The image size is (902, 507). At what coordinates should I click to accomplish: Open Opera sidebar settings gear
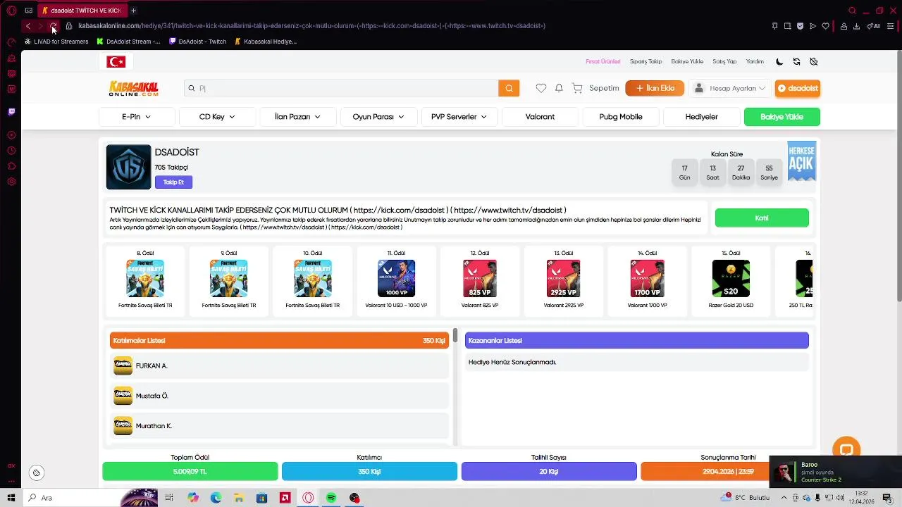pos(11,182)
